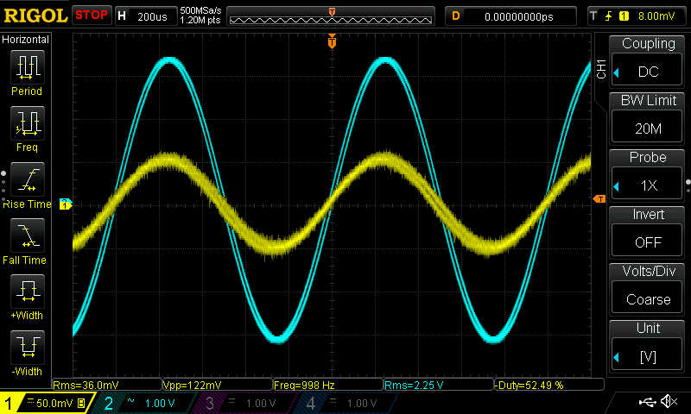Click the channel 1 ground level marker
Screen dimensions: 691x414
tap(66, 204)
